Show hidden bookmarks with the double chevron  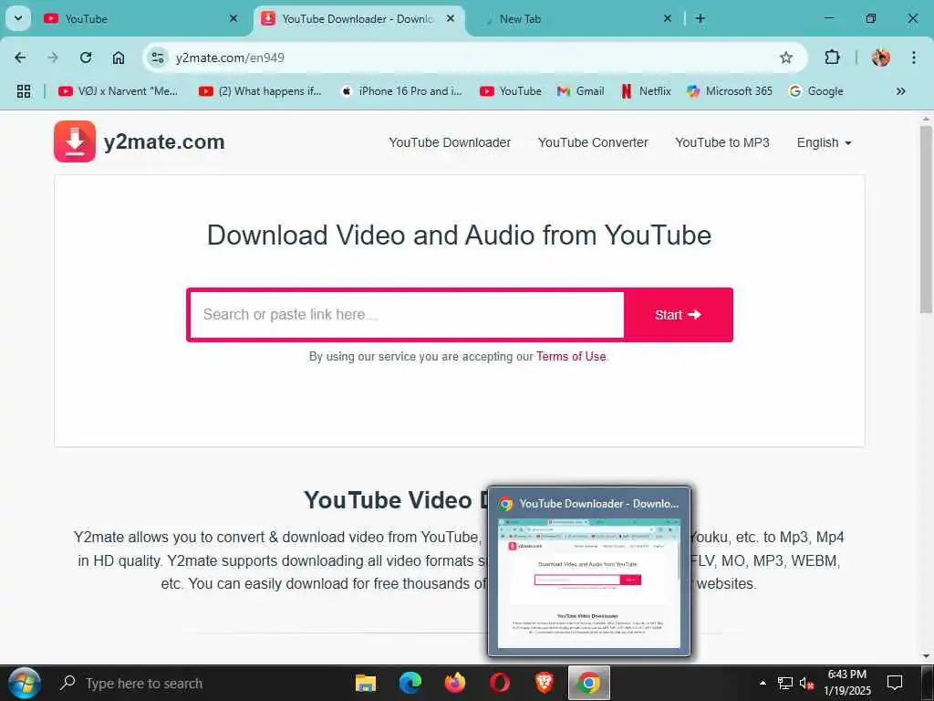click(900, 91)
